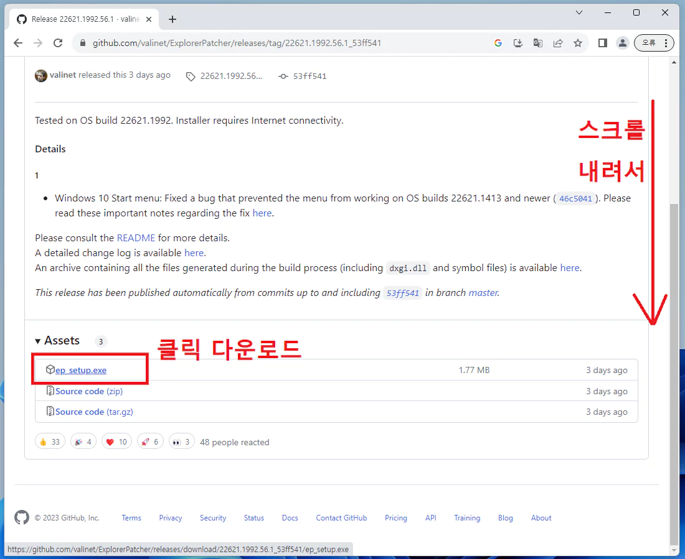Click the address bar URL
The height and width of the screenshot is (559, 685).
click(x=237, y=43)
